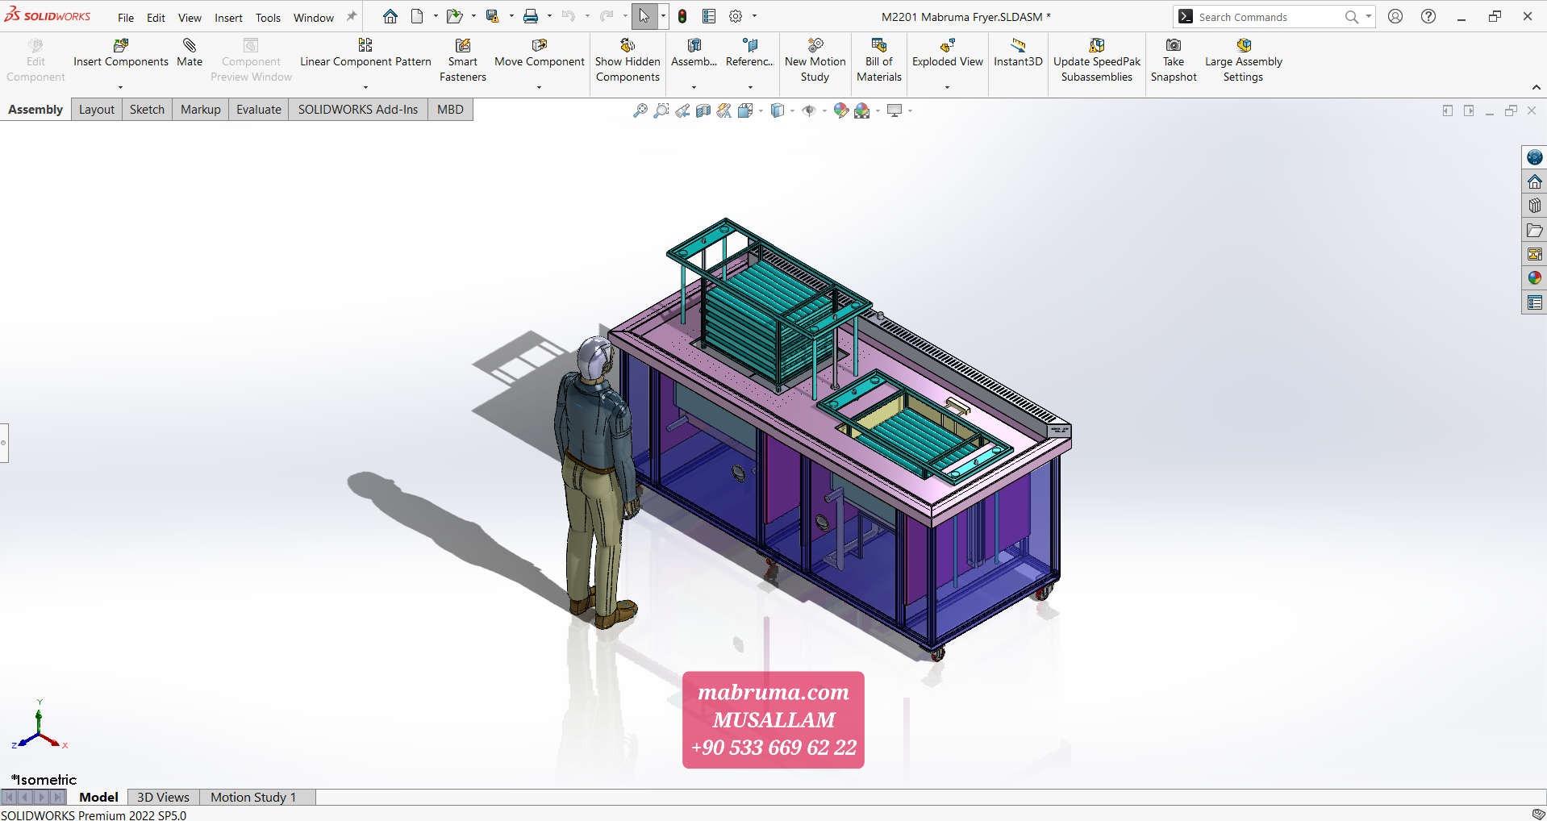The width and height of the screenshot is (1547, 821).
Task: Select the Mate tool
Action: (190, 53)
